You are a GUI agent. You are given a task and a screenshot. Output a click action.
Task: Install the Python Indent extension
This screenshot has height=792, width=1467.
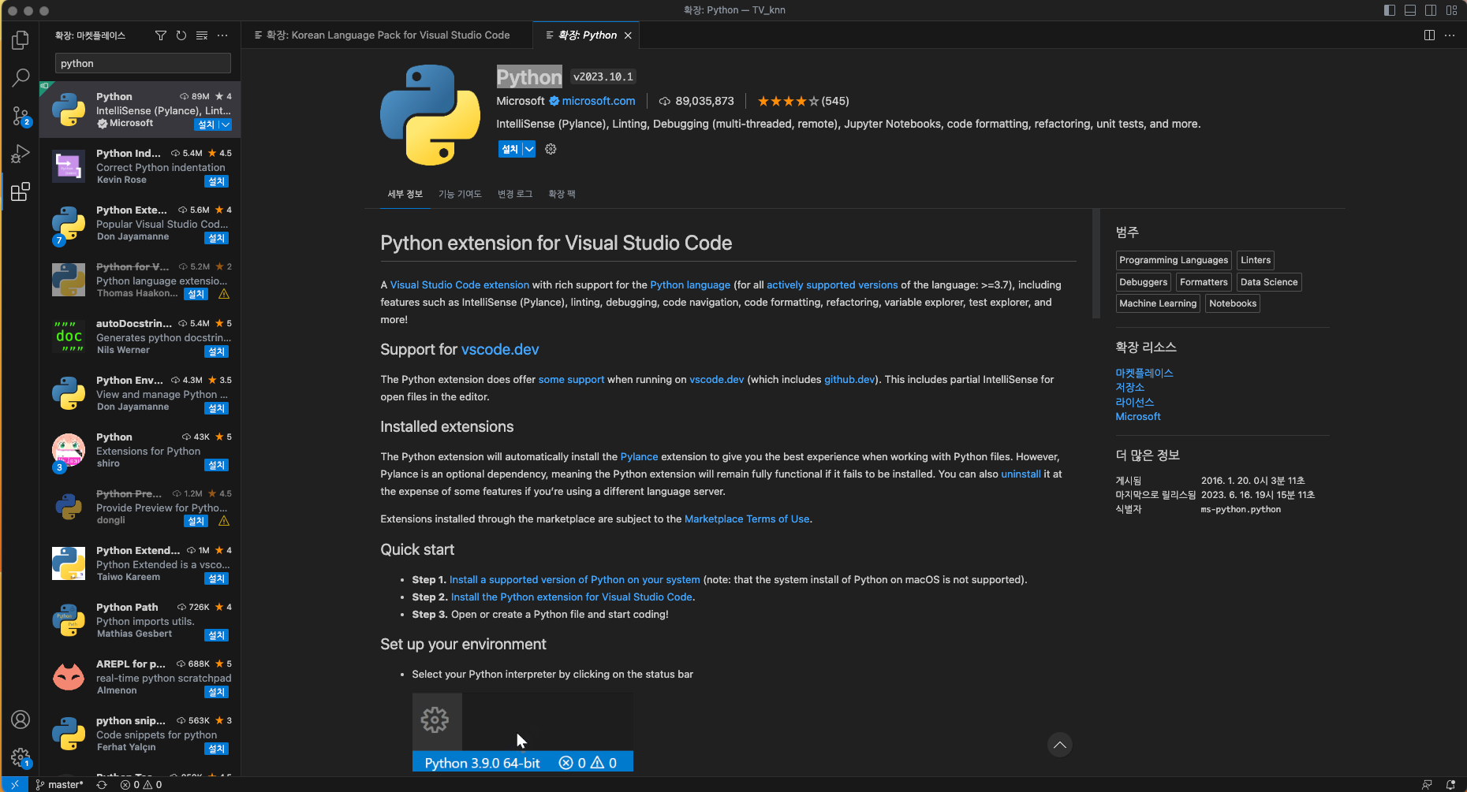tap(216, 181)
